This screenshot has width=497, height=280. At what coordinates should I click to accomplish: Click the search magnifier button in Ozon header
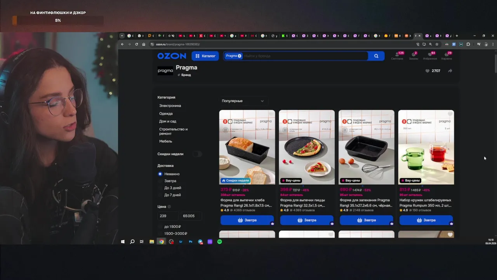376,56
